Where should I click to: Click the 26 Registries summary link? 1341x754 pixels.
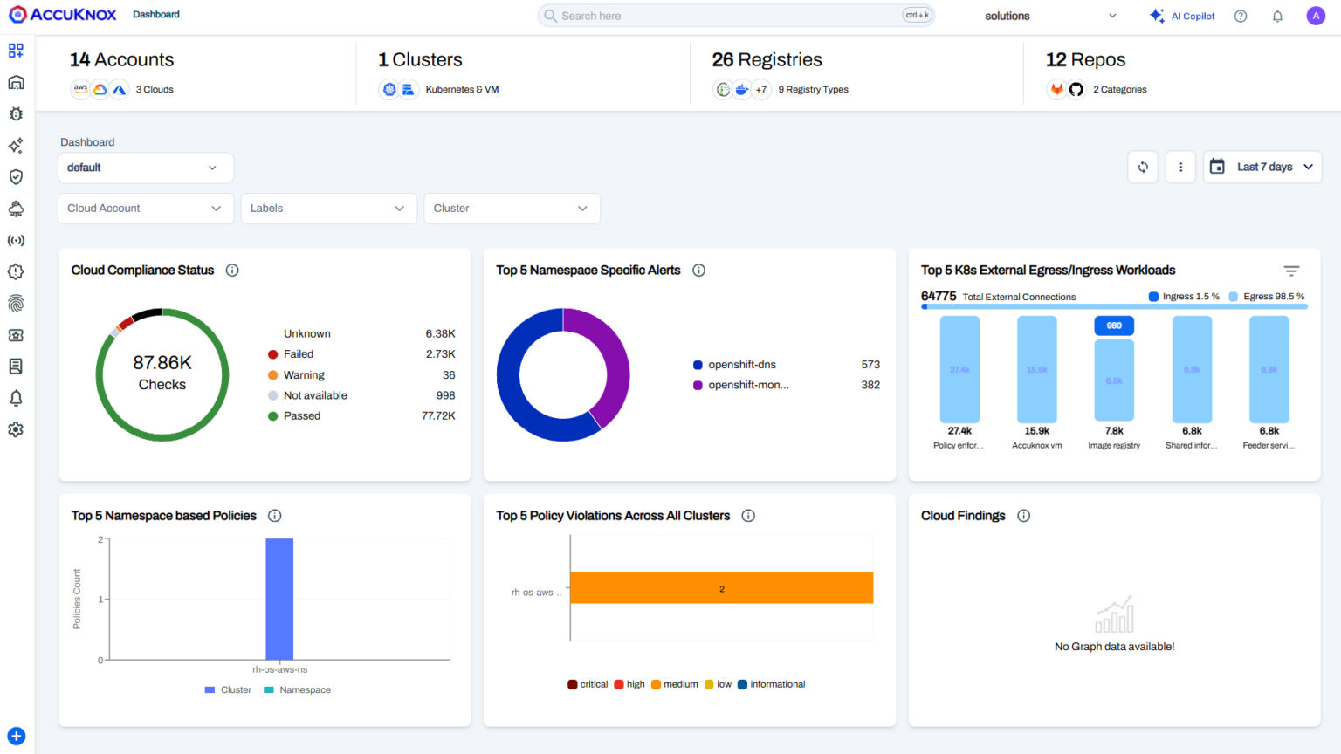click(x=767, y=59)
